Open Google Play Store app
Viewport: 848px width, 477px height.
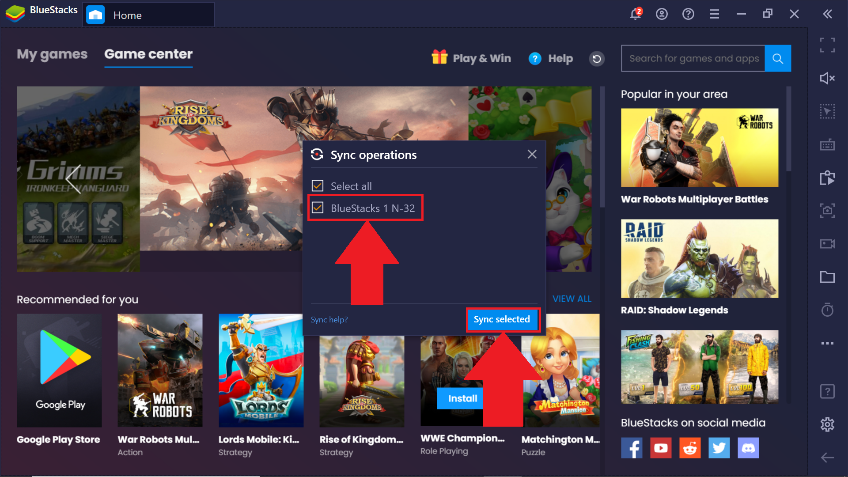tap(59, 370)
